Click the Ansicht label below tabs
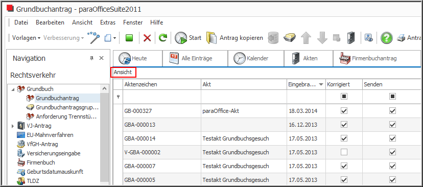This screenshot has height=187, width=423. tap(123, 73)
